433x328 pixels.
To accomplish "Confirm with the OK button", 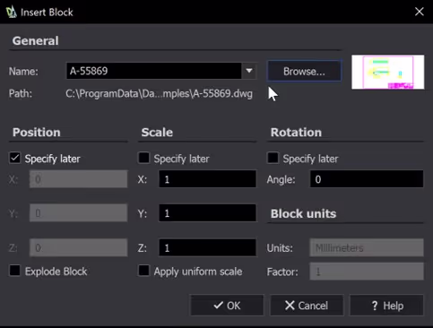I will 227,306.
